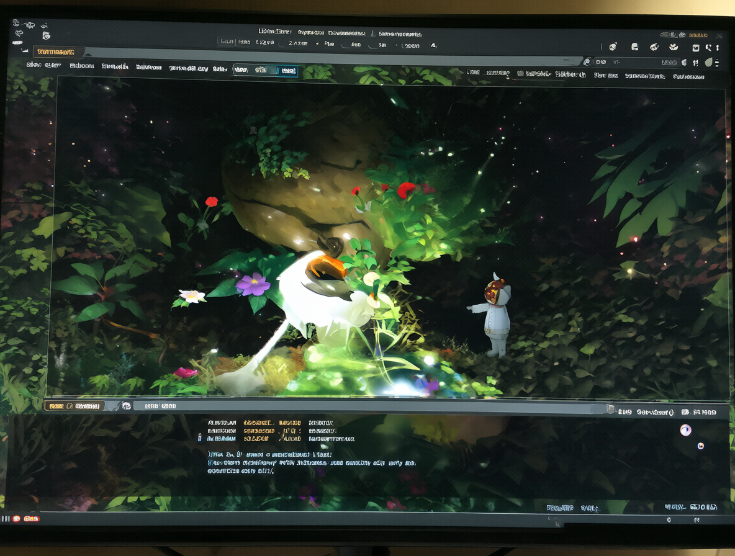The height and width of the screenshot is (556, 735).
Task: Click the round icon left of the search field
Action: tap(587, 62)
